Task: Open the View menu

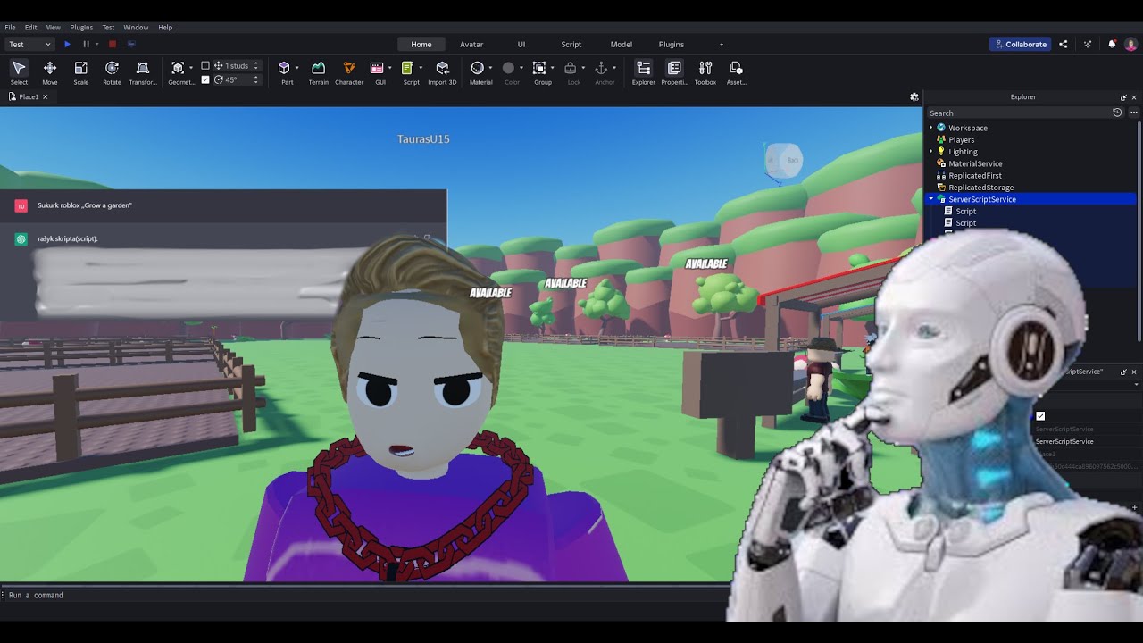Action: coord(54,28)
